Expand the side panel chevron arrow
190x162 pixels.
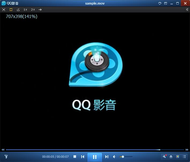(187, 10)
